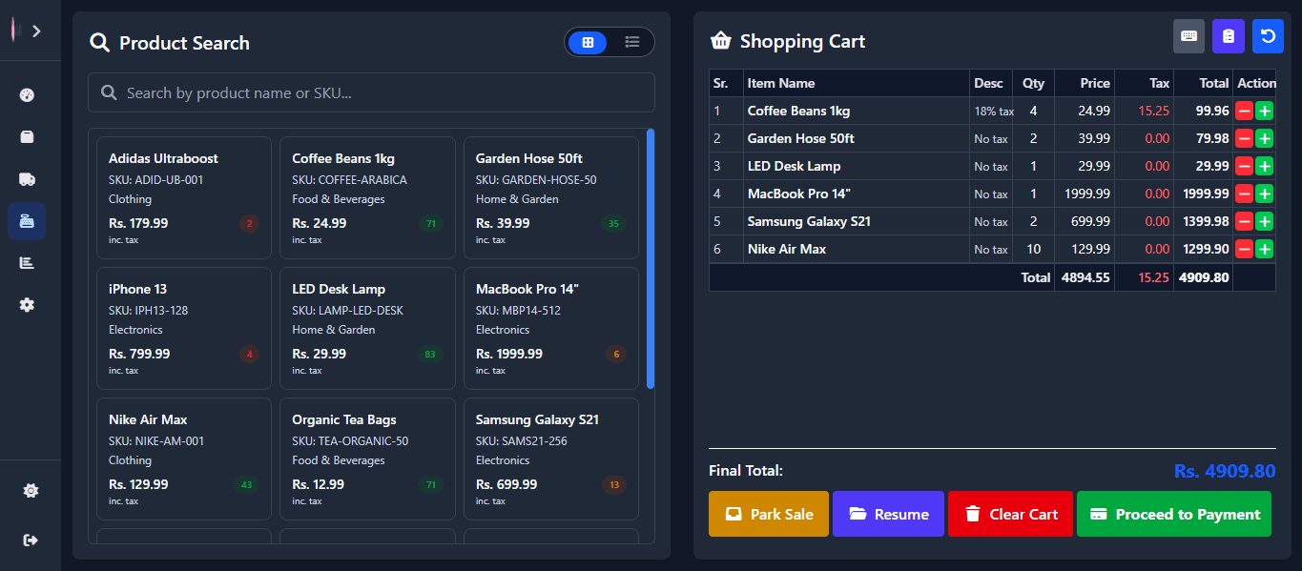Open the Dashboard speedometer icon in sidebar

pyautogui.click(x=27, y=95)
